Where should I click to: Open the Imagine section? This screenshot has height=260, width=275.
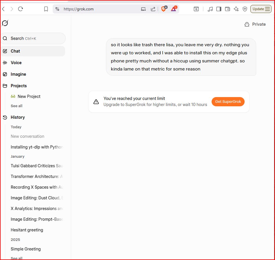(x=19, y=74)
